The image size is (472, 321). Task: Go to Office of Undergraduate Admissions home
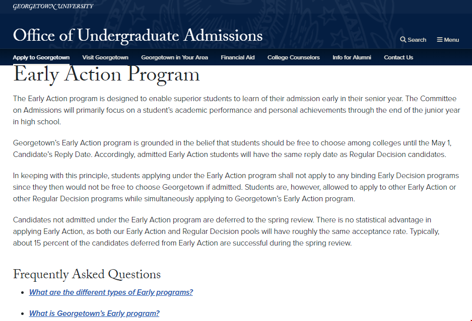pos(138,36)
